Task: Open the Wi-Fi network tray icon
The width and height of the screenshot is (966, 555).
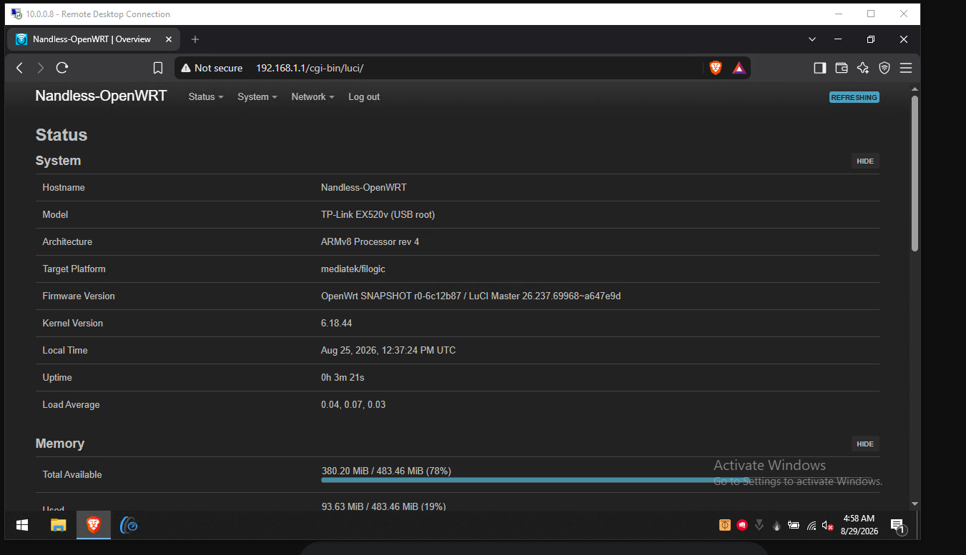Action: 812,526
